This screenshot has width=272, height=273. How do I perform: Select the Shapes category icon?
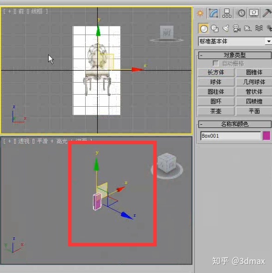click(214, 29)
